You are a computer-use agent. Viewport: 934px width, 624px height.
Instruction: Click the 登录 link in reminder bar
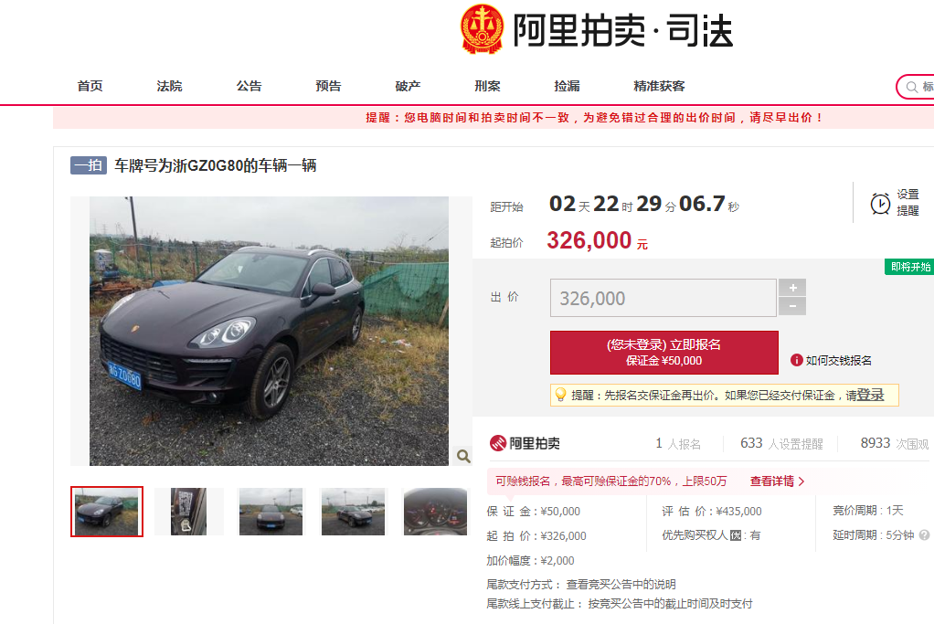coord(870,395)
